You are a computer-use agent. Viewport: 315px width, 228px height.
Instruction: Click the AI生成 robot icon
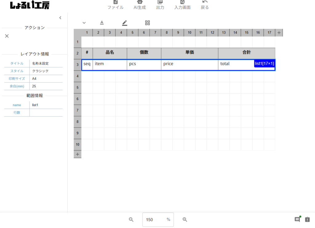pyautogui.click(x=140, y=5)
